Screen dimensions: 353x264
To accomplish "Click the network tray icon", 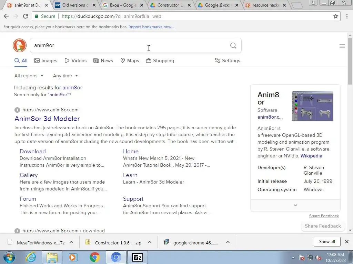I will pyautogui.click(x=310, y=258).
